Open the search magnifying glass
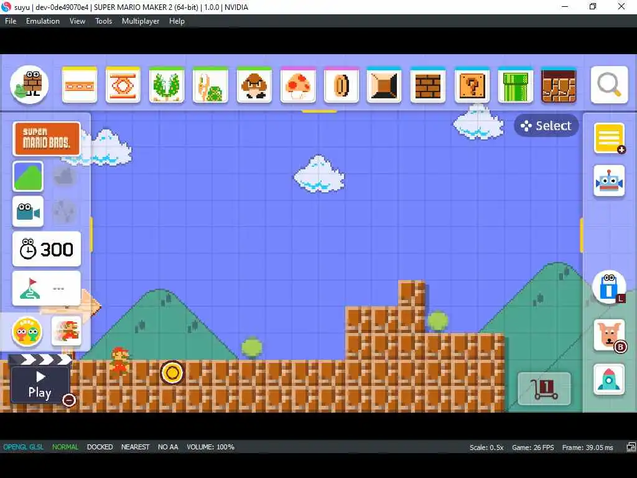 point(609,85)
